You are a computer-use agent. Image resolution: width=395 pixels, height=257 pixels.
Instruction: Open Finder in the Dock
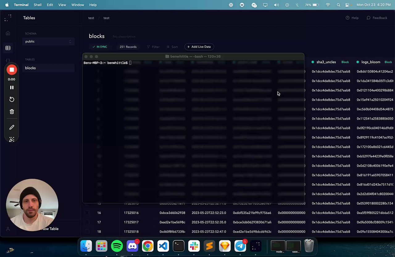coord(86,246)
